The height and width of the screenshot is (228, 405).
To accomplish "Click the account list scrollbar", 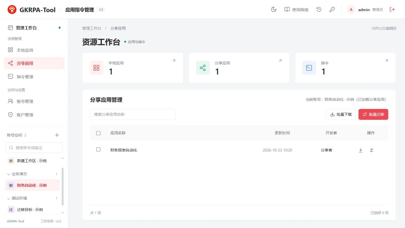I will click(x=62, y=186).
